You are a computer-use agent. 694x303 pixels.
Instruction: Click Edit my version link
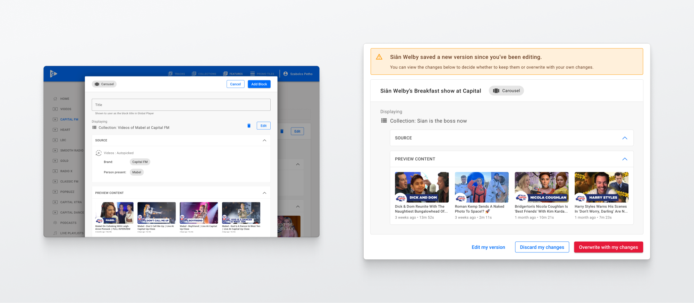click(x=488, y=247)
